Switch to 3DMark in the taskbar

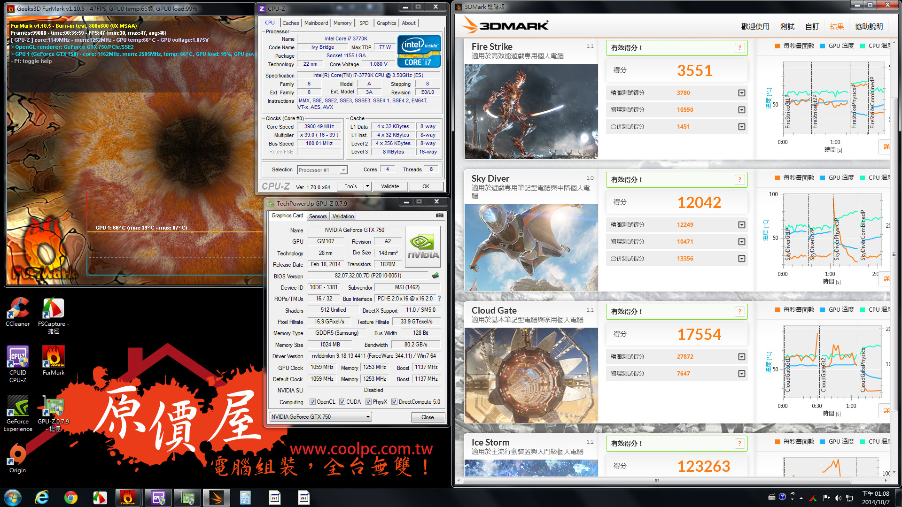click(217, 498)
